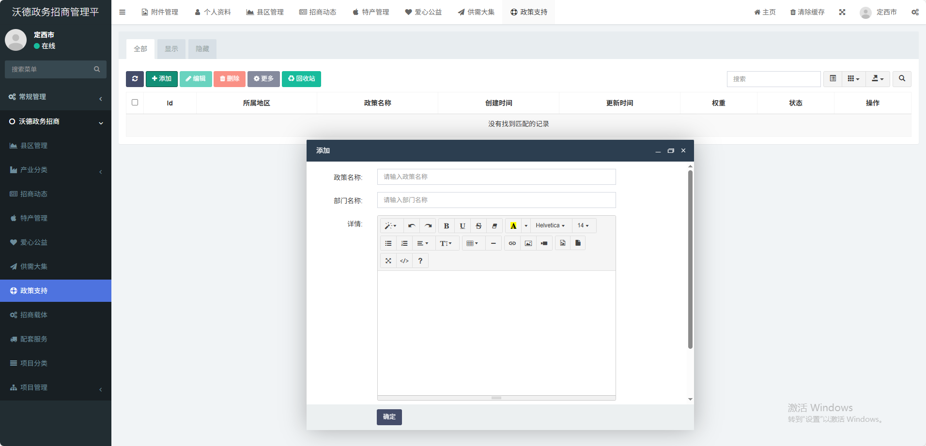
Task: Click the 确定 button
Action: click(x=389, y=417)
